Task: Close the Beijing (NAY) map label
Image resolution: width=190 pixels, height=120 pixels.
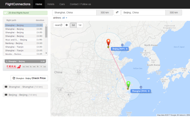Action: [127, 49]
